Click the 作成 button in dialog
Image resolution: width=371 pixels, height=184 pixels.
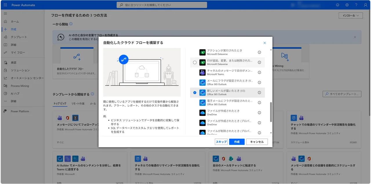(x=237, y=142)
